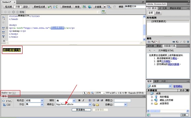Open the 目標 (Target) dropdown

click(125, 105)
